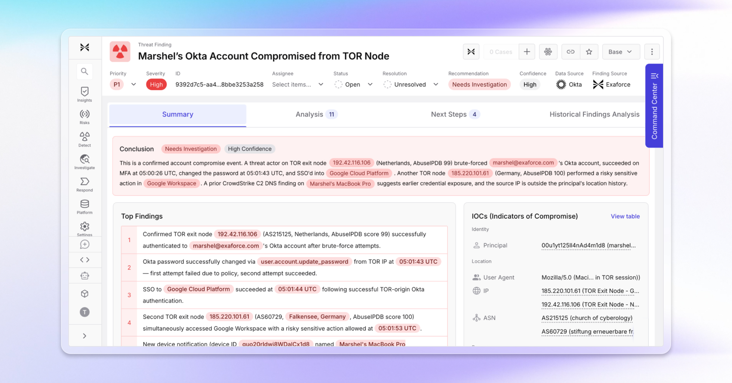Screen dimensions: 732x383
Task: Click AS60729 (stiftung erneuerbare
Action: (587, 331)
